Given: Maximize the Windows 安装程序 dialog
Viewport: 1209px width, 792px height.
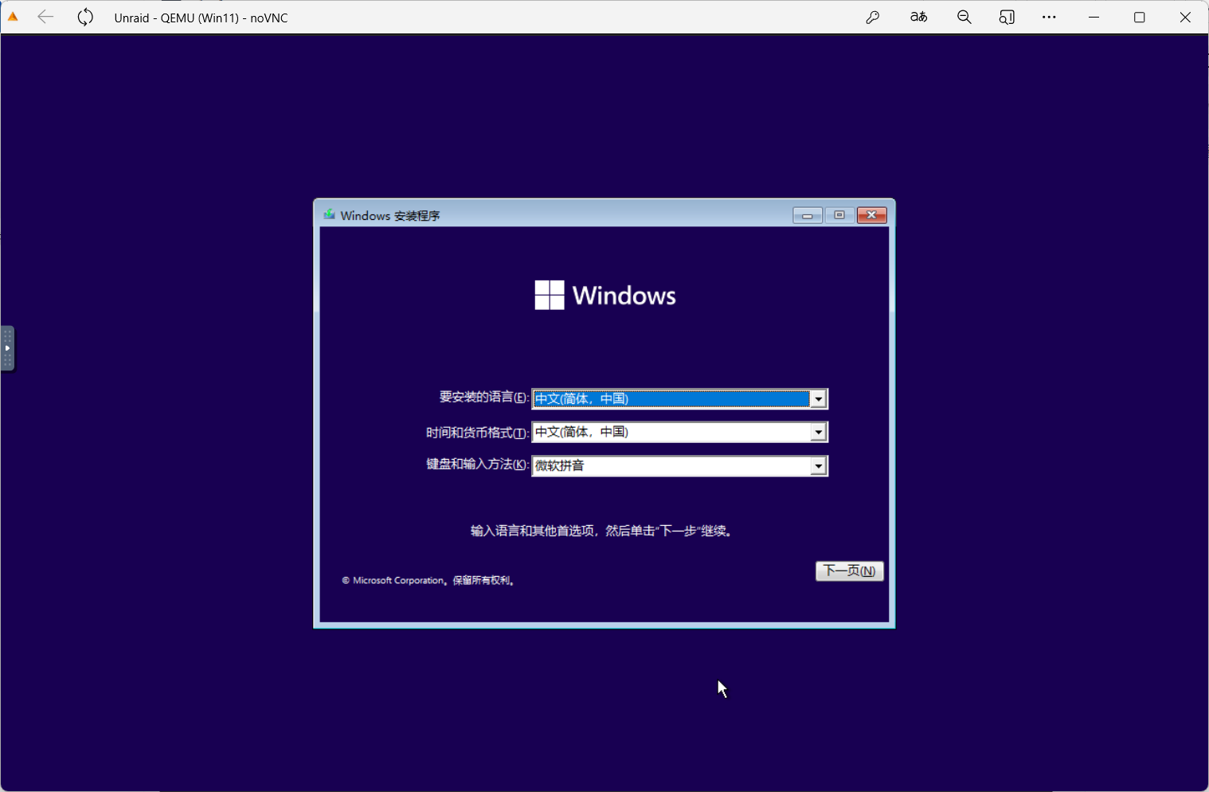Looking at the screenshot, I should point(839,215).
